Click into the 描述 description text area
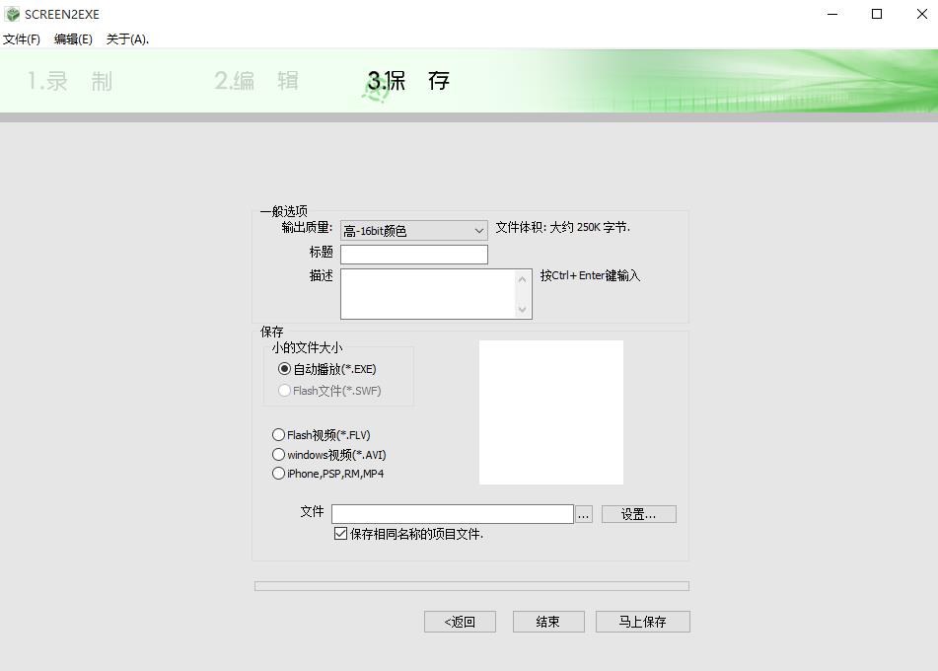 tap(428, 293)
